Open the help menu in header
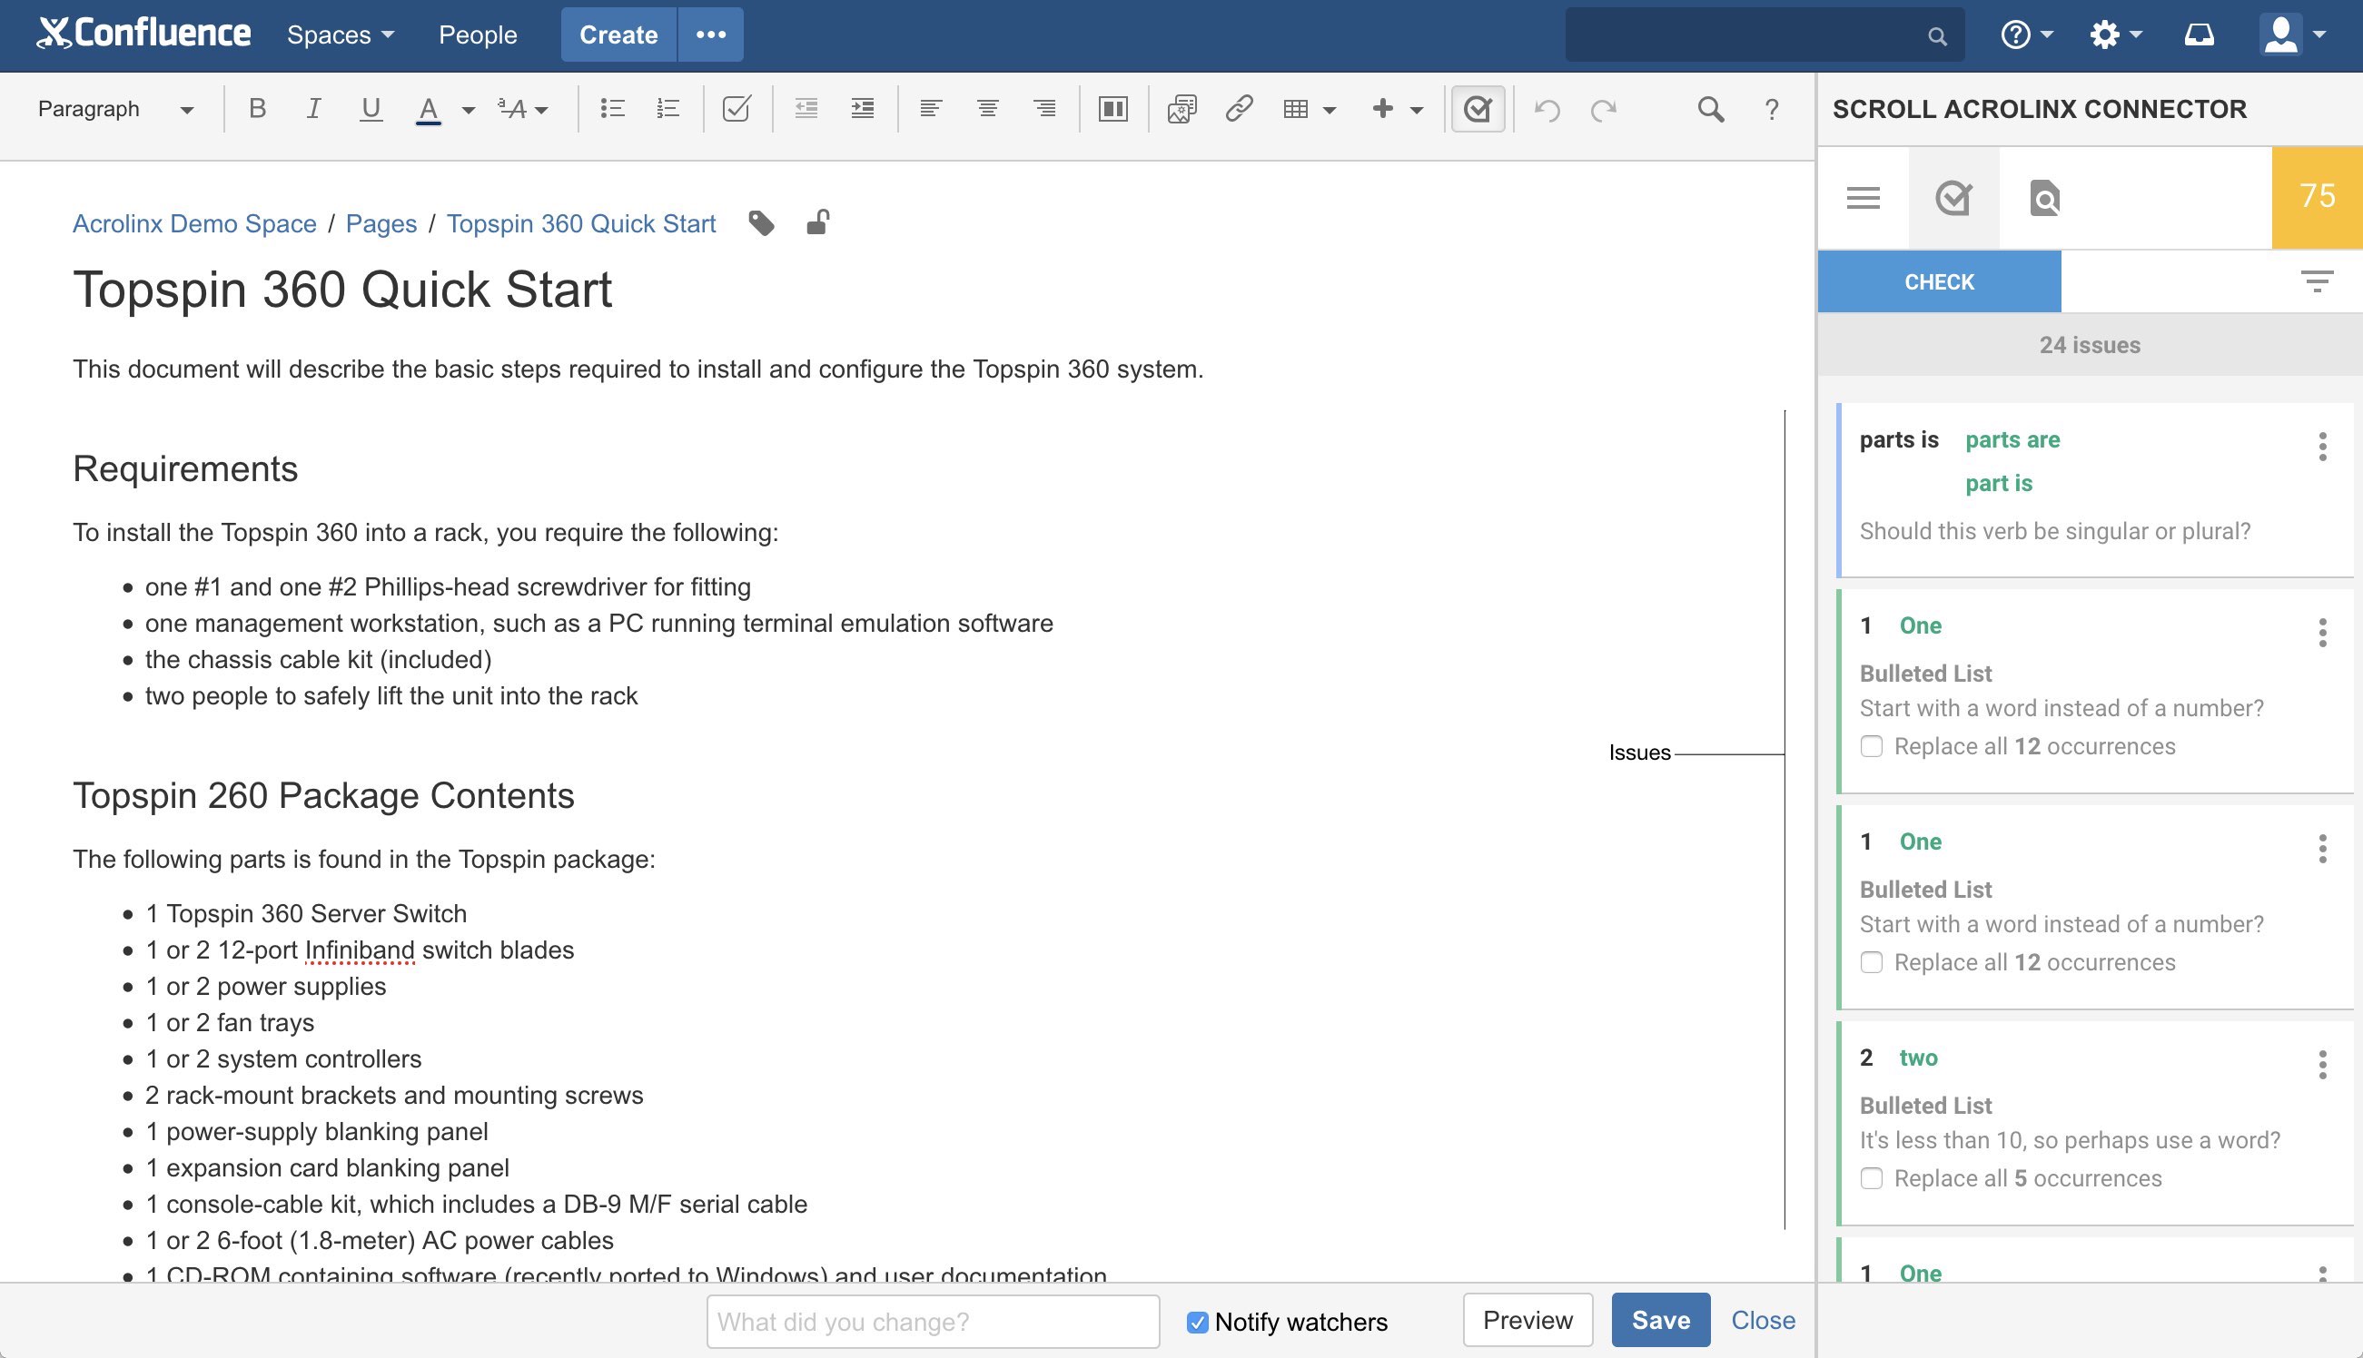 tap(2026, 34)
